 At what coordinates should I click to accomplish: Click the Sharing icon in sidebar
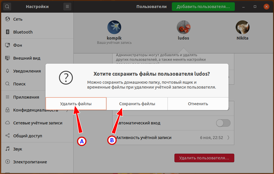point(7,136)
